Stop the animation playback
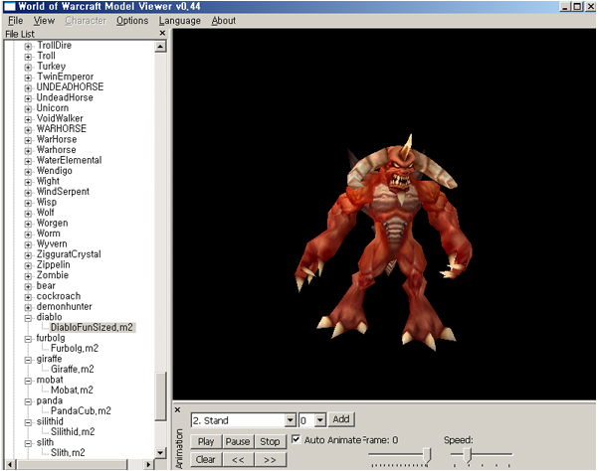 [270, 441]
